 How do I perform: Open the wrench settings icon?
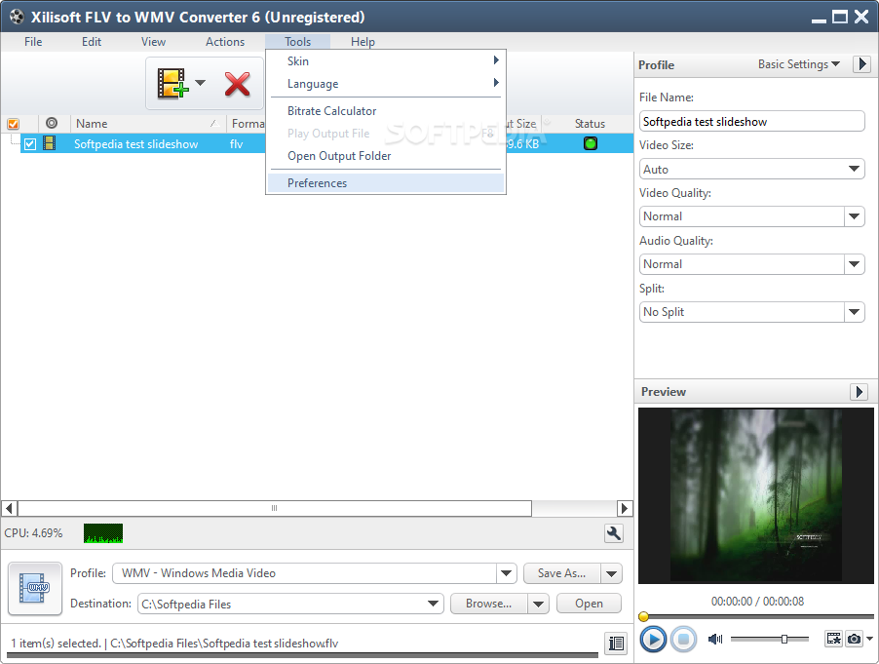click(x=614, y=532)
